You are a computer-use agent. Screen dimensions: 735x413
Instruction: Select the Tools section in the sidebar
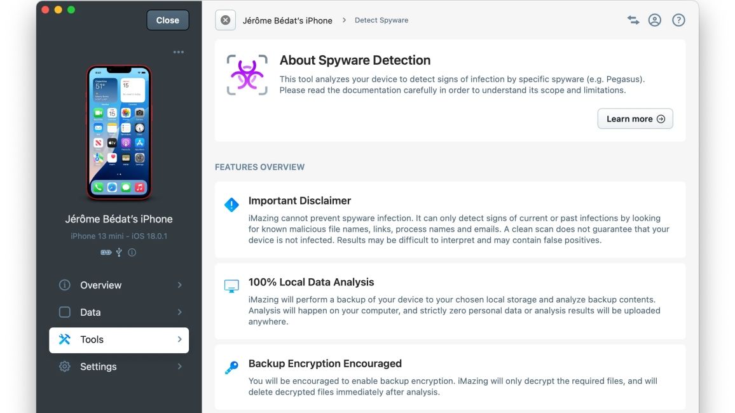(119, 340)
